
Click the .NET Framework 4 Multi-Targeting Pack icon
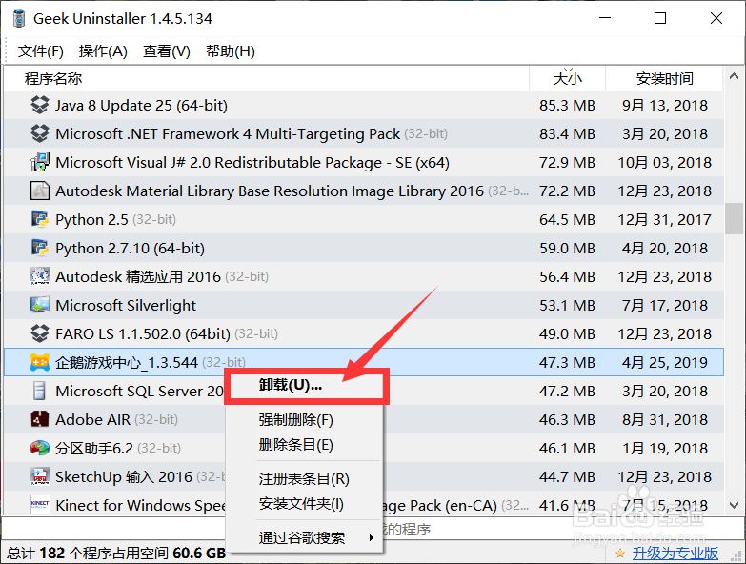39,133
